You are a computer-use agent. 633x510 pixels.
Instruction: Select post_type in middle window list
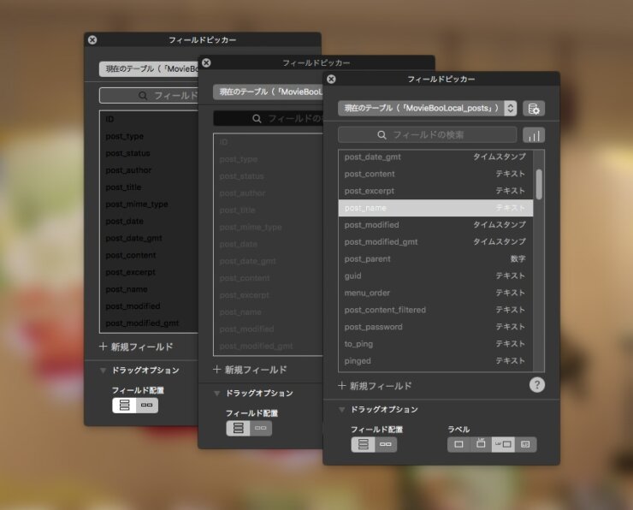[x=268, y=159]
